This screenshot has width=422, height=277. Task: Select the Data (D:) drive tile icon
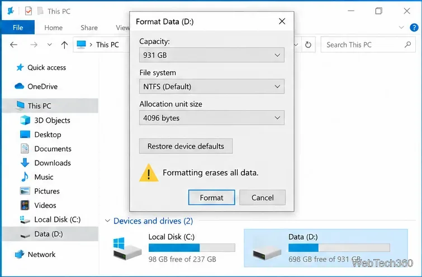coord(267,253)
